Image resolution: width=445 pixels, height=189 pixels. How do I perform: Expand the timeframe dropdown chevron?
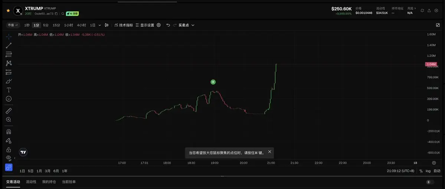point(99,25)
